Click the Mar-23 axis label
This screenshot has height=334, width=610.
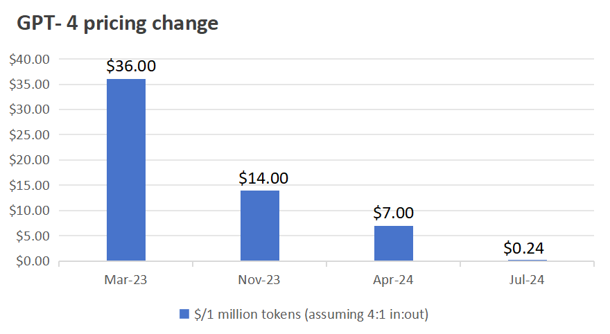[x=125, y=280]
